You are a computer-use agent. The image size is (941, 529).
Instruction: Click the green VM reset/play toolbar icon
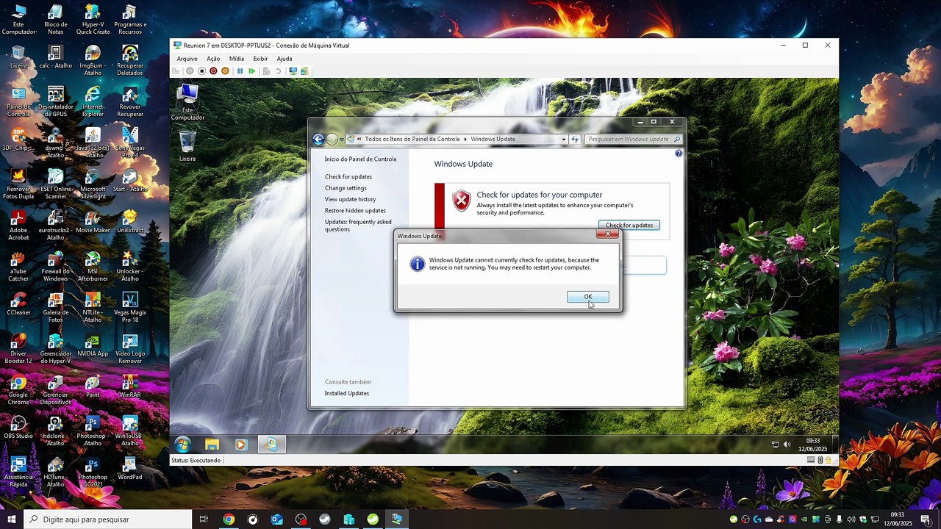(251, 71)
